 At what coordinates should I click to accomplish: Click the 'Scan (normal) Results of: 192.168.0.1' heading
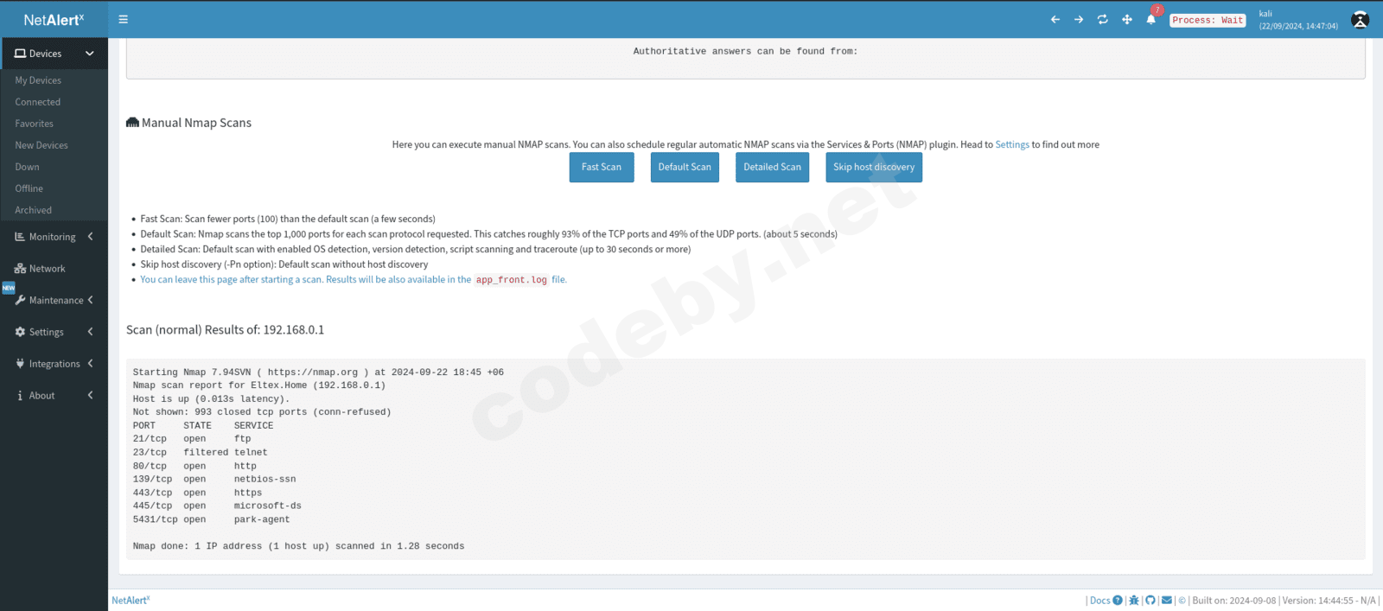(226, 330)
